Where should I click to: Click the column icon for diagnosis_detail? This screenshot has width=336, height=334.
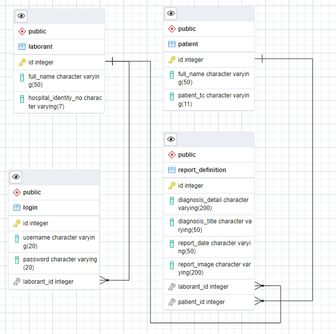tap(172, 201)
